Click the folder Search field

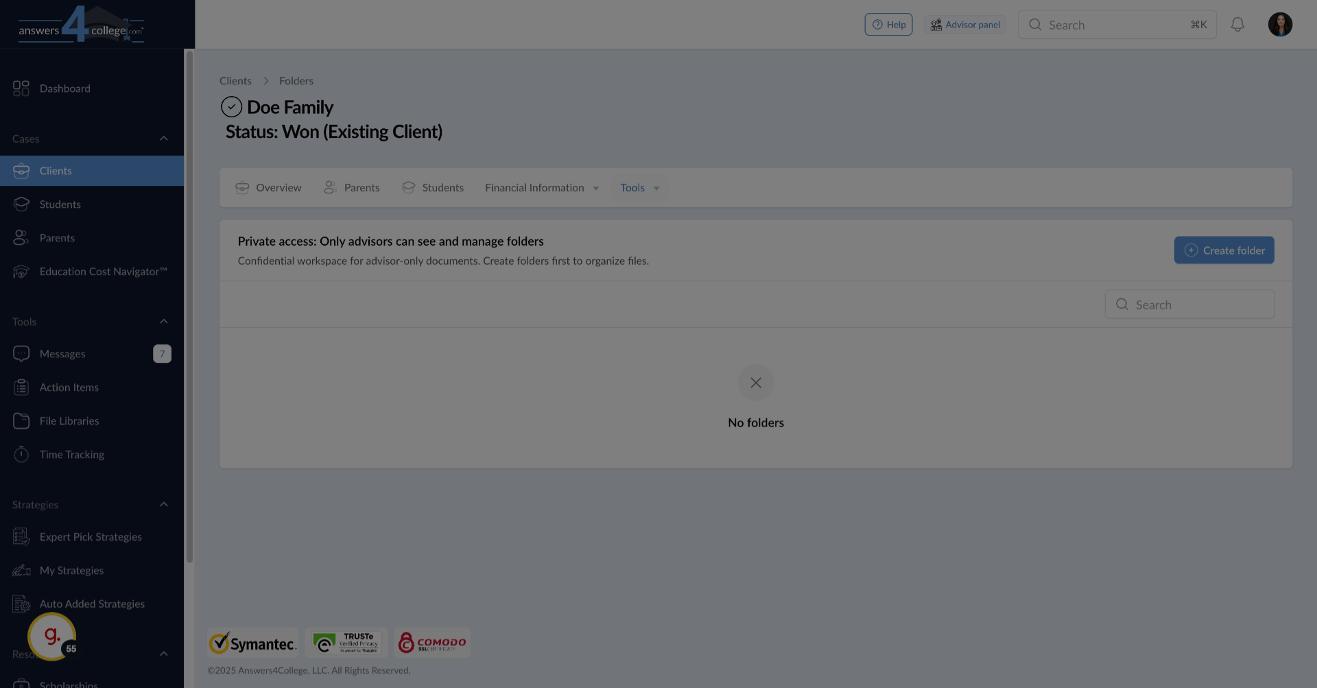pyautogui.click(x=1189, y=304)
